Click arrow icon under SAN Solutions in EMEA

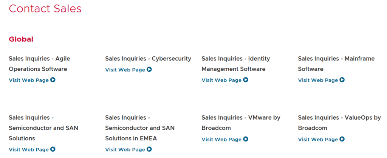[149, 149]
